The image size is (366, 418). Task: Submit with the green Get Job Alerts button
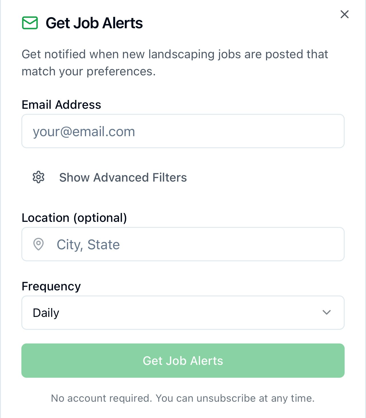pyautogui.click(x=183, y=361)
